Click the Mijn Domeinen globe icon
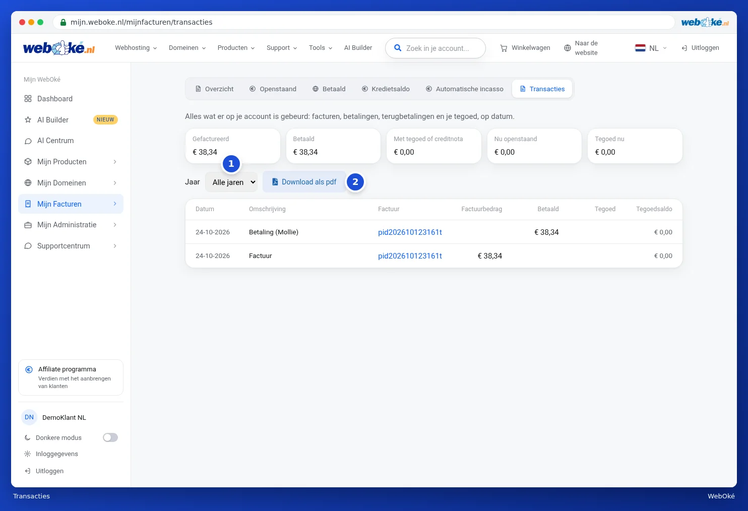 [28, 183]
